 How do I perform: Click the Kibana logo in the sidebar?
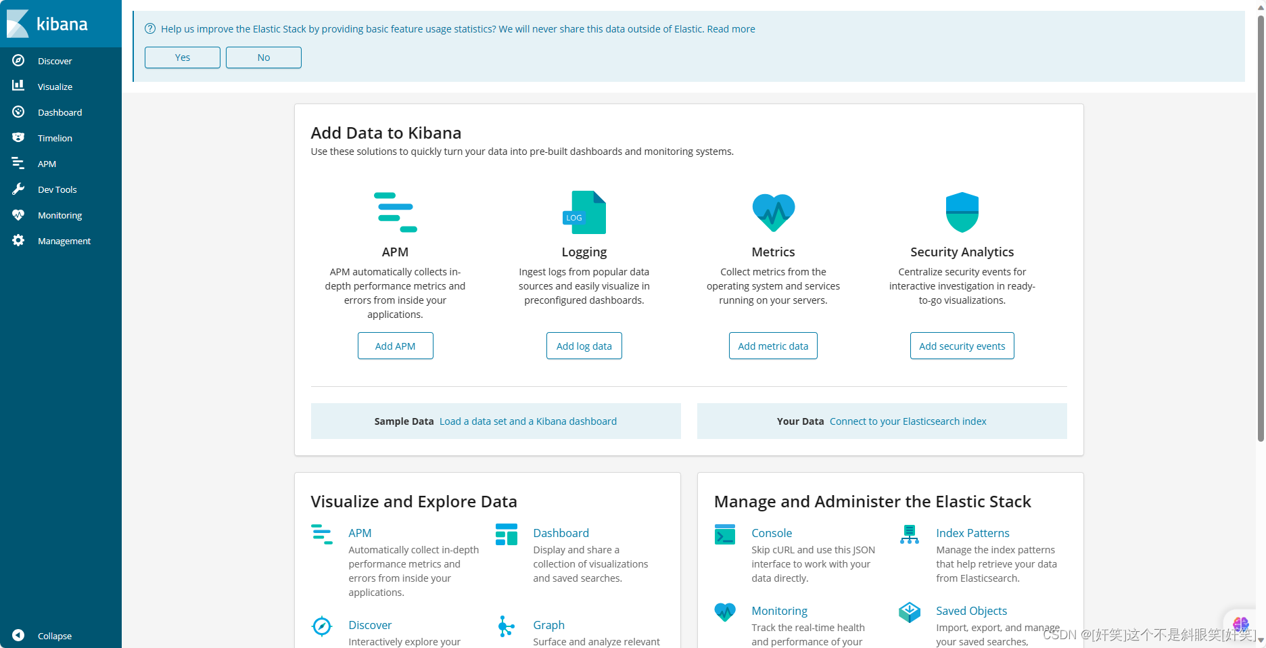pos(47,24)
